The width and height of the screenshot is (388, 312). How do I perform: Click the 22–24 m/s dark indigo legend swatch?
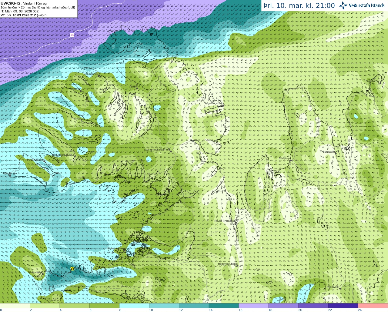343,306
